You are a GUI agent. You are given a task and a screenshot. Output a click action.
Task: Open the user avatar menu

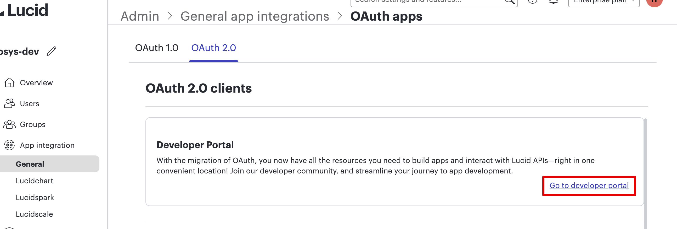(654, 2)
